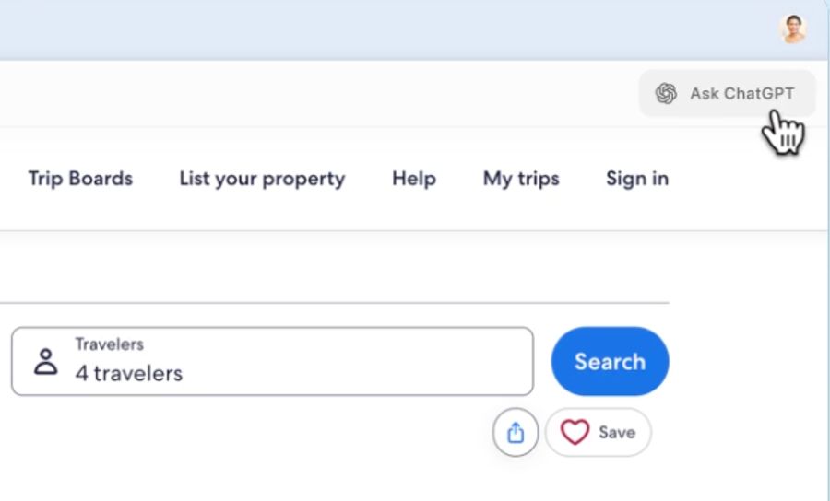Viewport: 830px width, 501px height.
Task: Click the ChatGPT logo icon
Action: point(666,93)
